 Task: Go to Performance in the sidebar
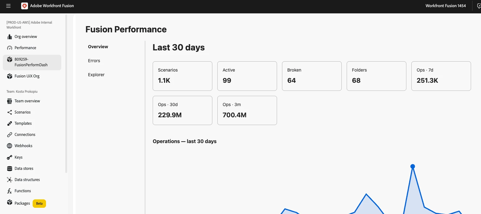(25, 48)
